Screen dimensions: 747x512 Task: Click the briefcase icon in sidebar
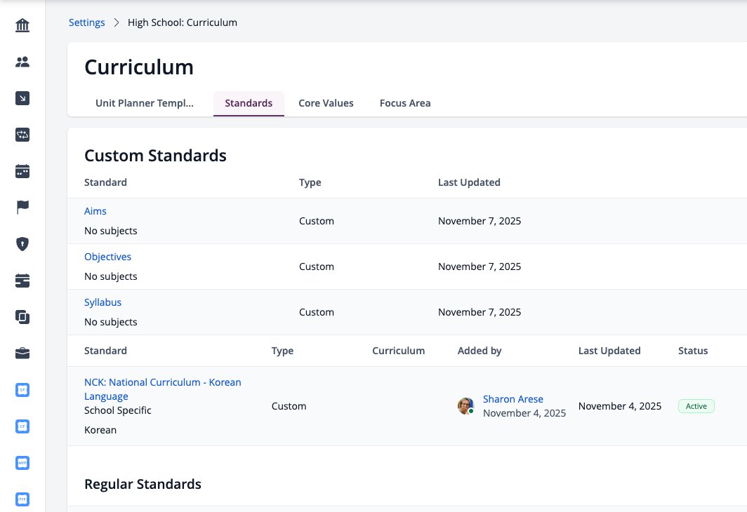pos(22,353)
